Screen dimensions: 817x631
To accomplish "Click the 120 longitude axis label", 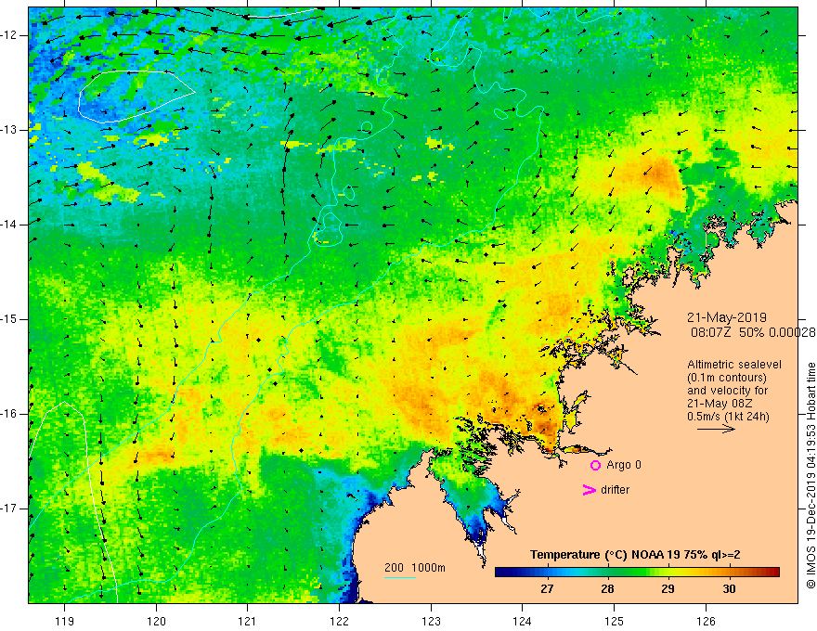I will pyautogui.click(x=156, y=621).
